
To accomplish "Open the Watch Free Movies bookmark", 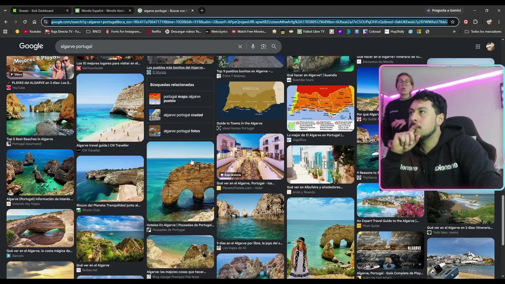I will tap(249, 32).
